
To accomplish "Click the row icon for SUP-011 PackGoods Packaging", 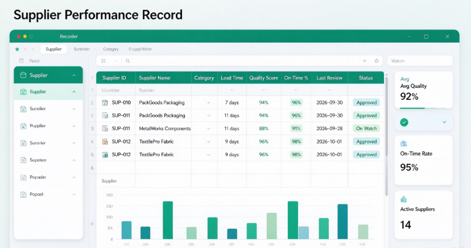I will (x=105, y=116).
